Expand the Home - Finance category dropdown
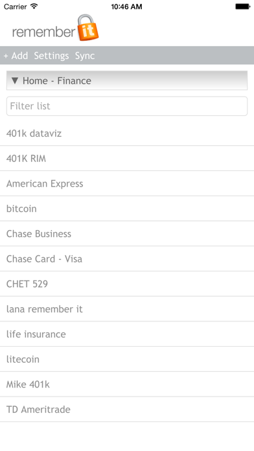The width and height of the screenshot is (254, 451). tap(127, 80)
